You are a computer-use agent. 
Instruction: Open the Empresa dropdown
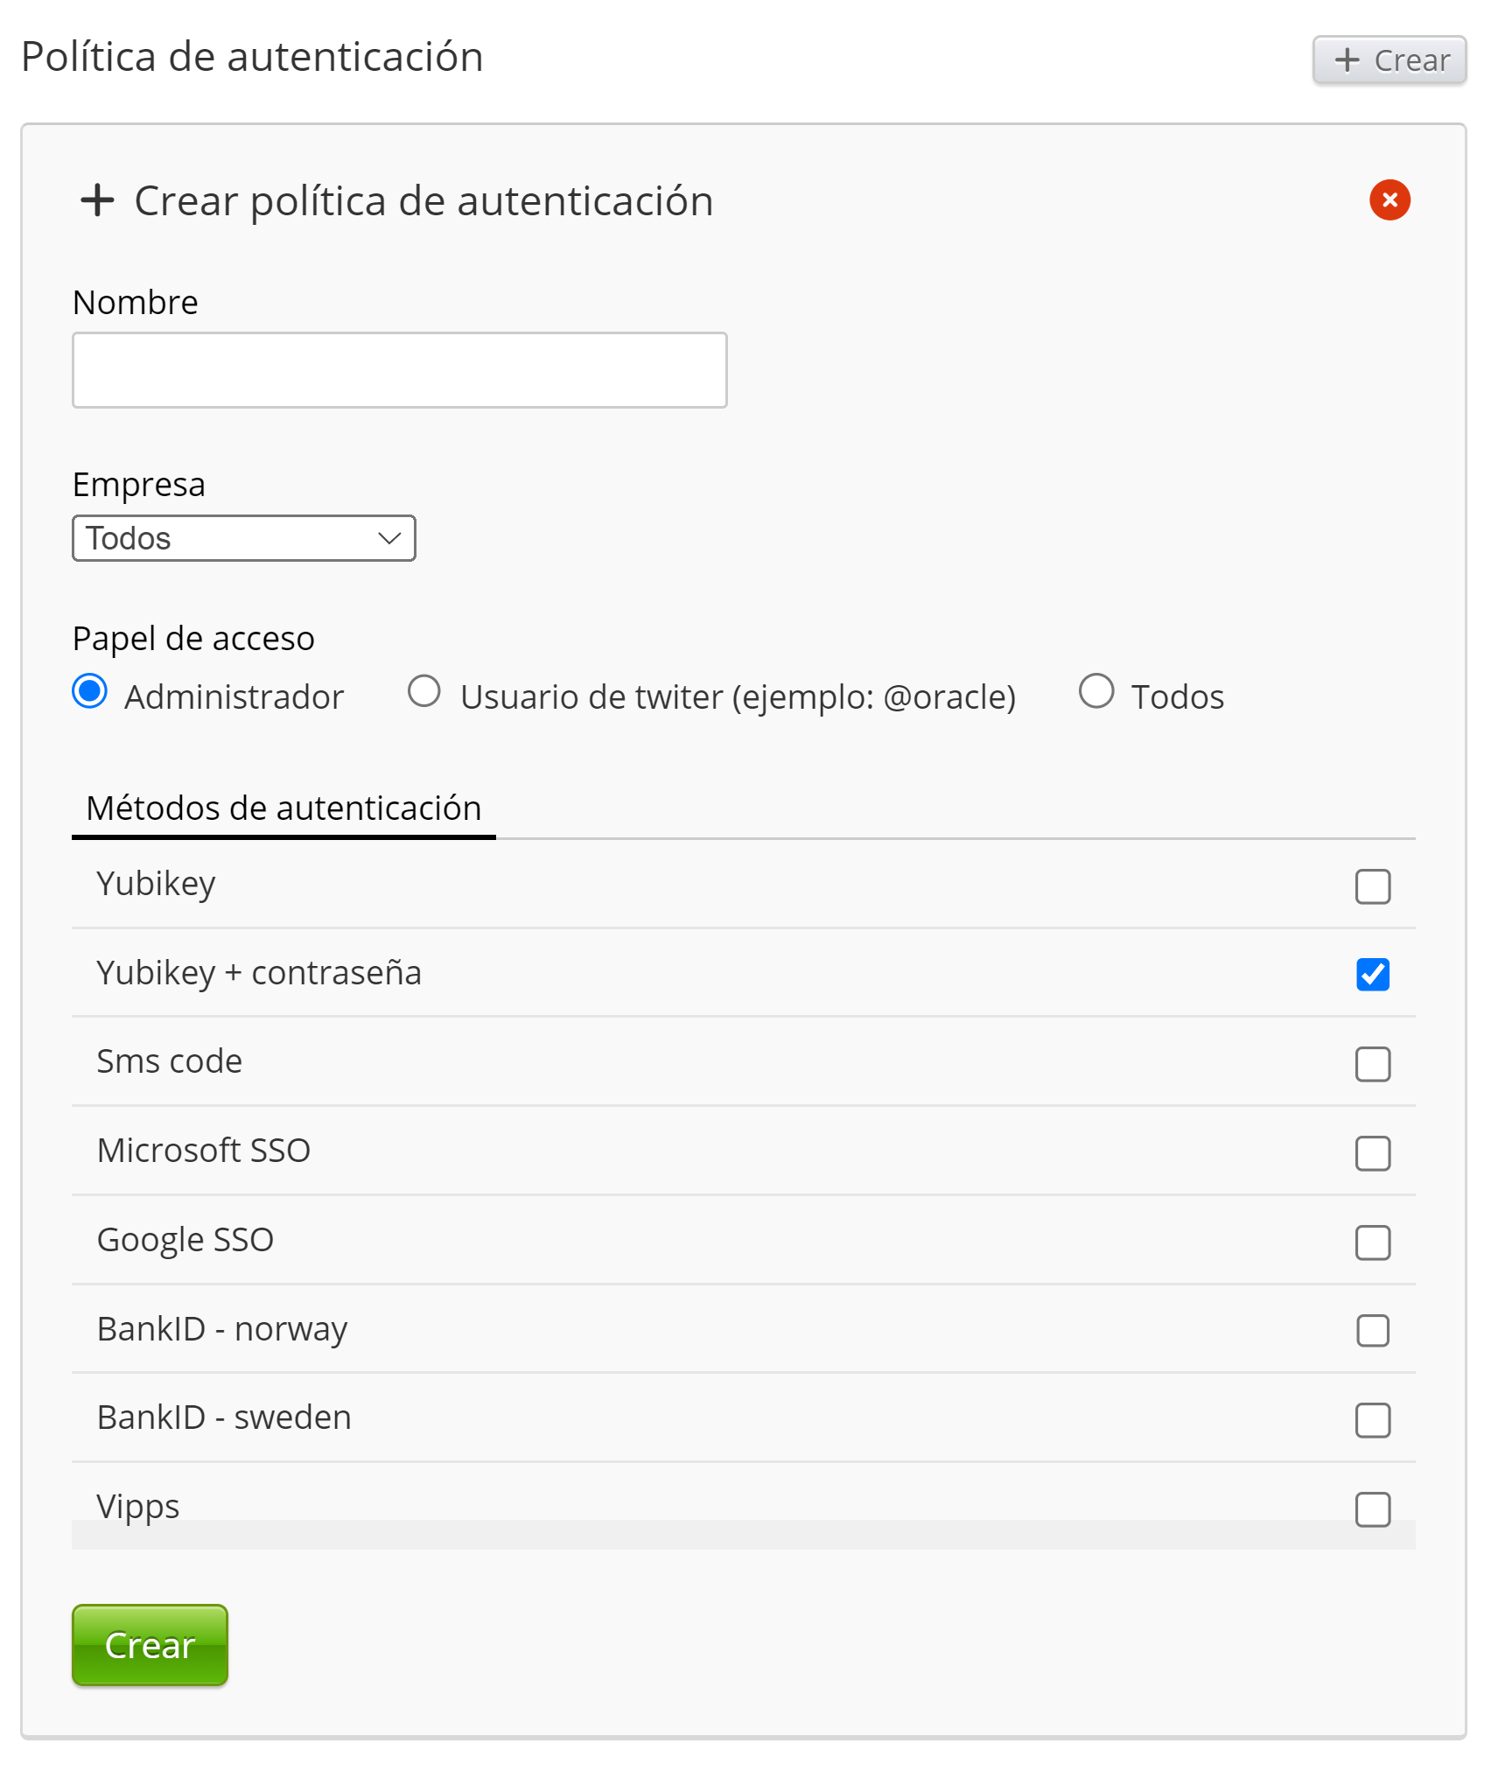tap(243, 538)
